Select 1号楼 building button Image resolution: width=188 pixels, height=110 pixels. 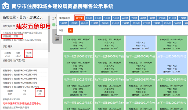point(89,18)
